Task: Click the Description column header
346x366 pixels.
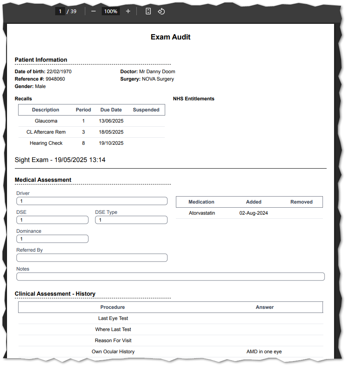Action: pyautogui.click(x=46, y=110)
